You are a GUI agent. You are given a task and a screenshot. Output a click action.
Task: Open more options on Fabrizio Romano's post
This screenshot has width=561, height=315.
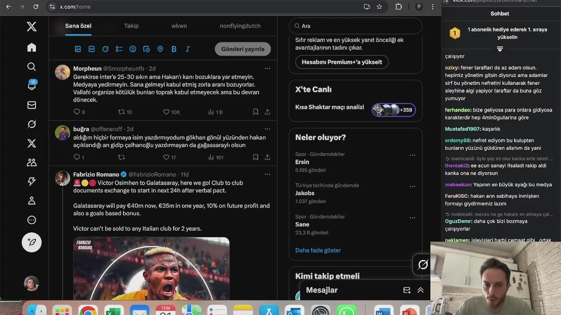(267, 174)
